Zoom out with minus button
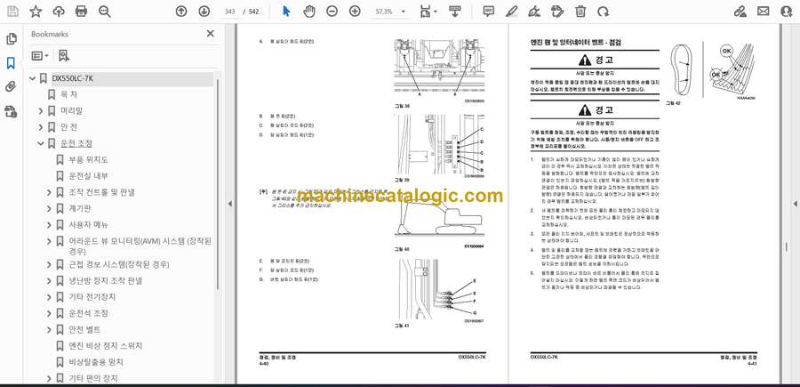 point(332,12)
